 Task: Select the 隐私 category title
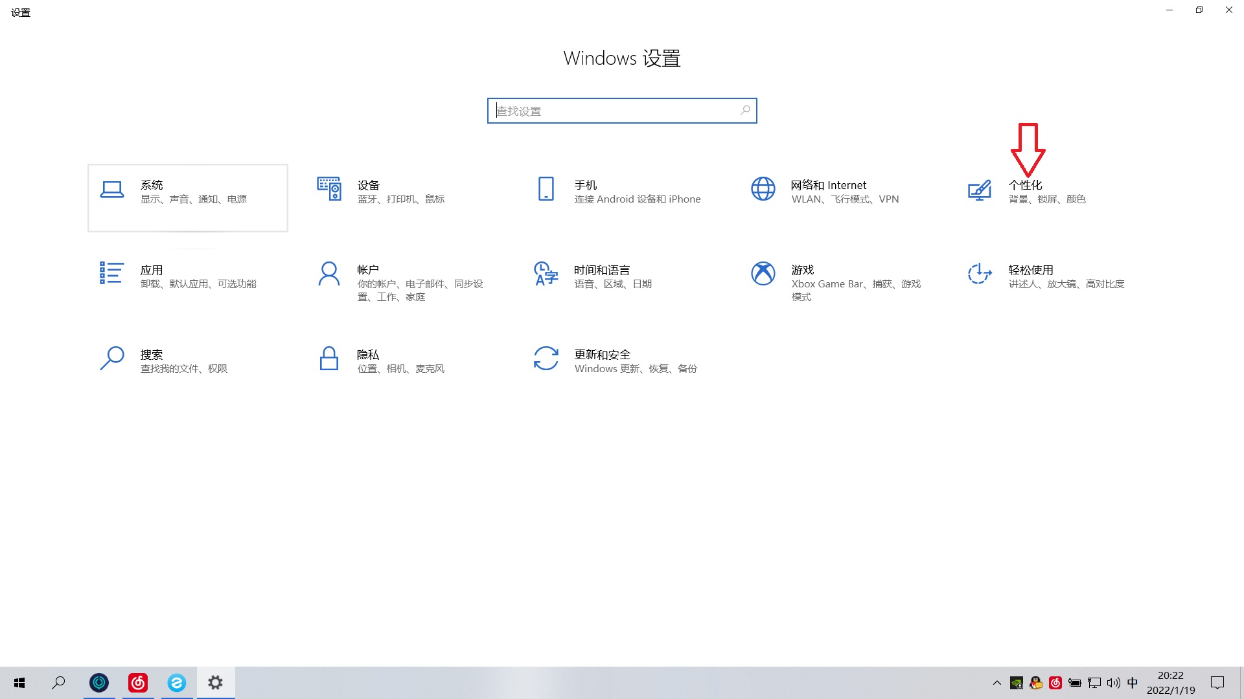(x=368, y=355)
